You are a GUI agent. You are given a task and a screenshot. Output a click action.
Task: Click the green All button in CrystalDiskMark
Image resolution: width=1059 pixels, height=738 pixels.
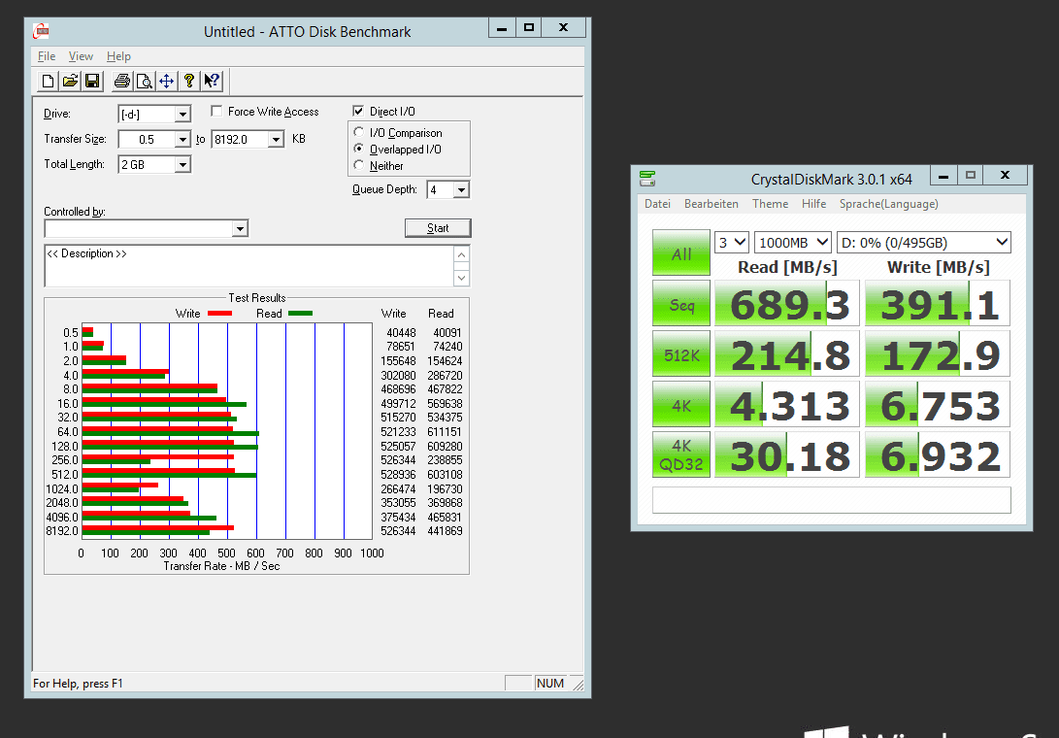(681, 253)
